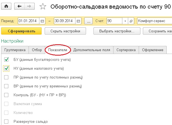Choose a period with the ellipsis button
The image size is (172, 125).
pyautogui.click(x=88, y=21)
